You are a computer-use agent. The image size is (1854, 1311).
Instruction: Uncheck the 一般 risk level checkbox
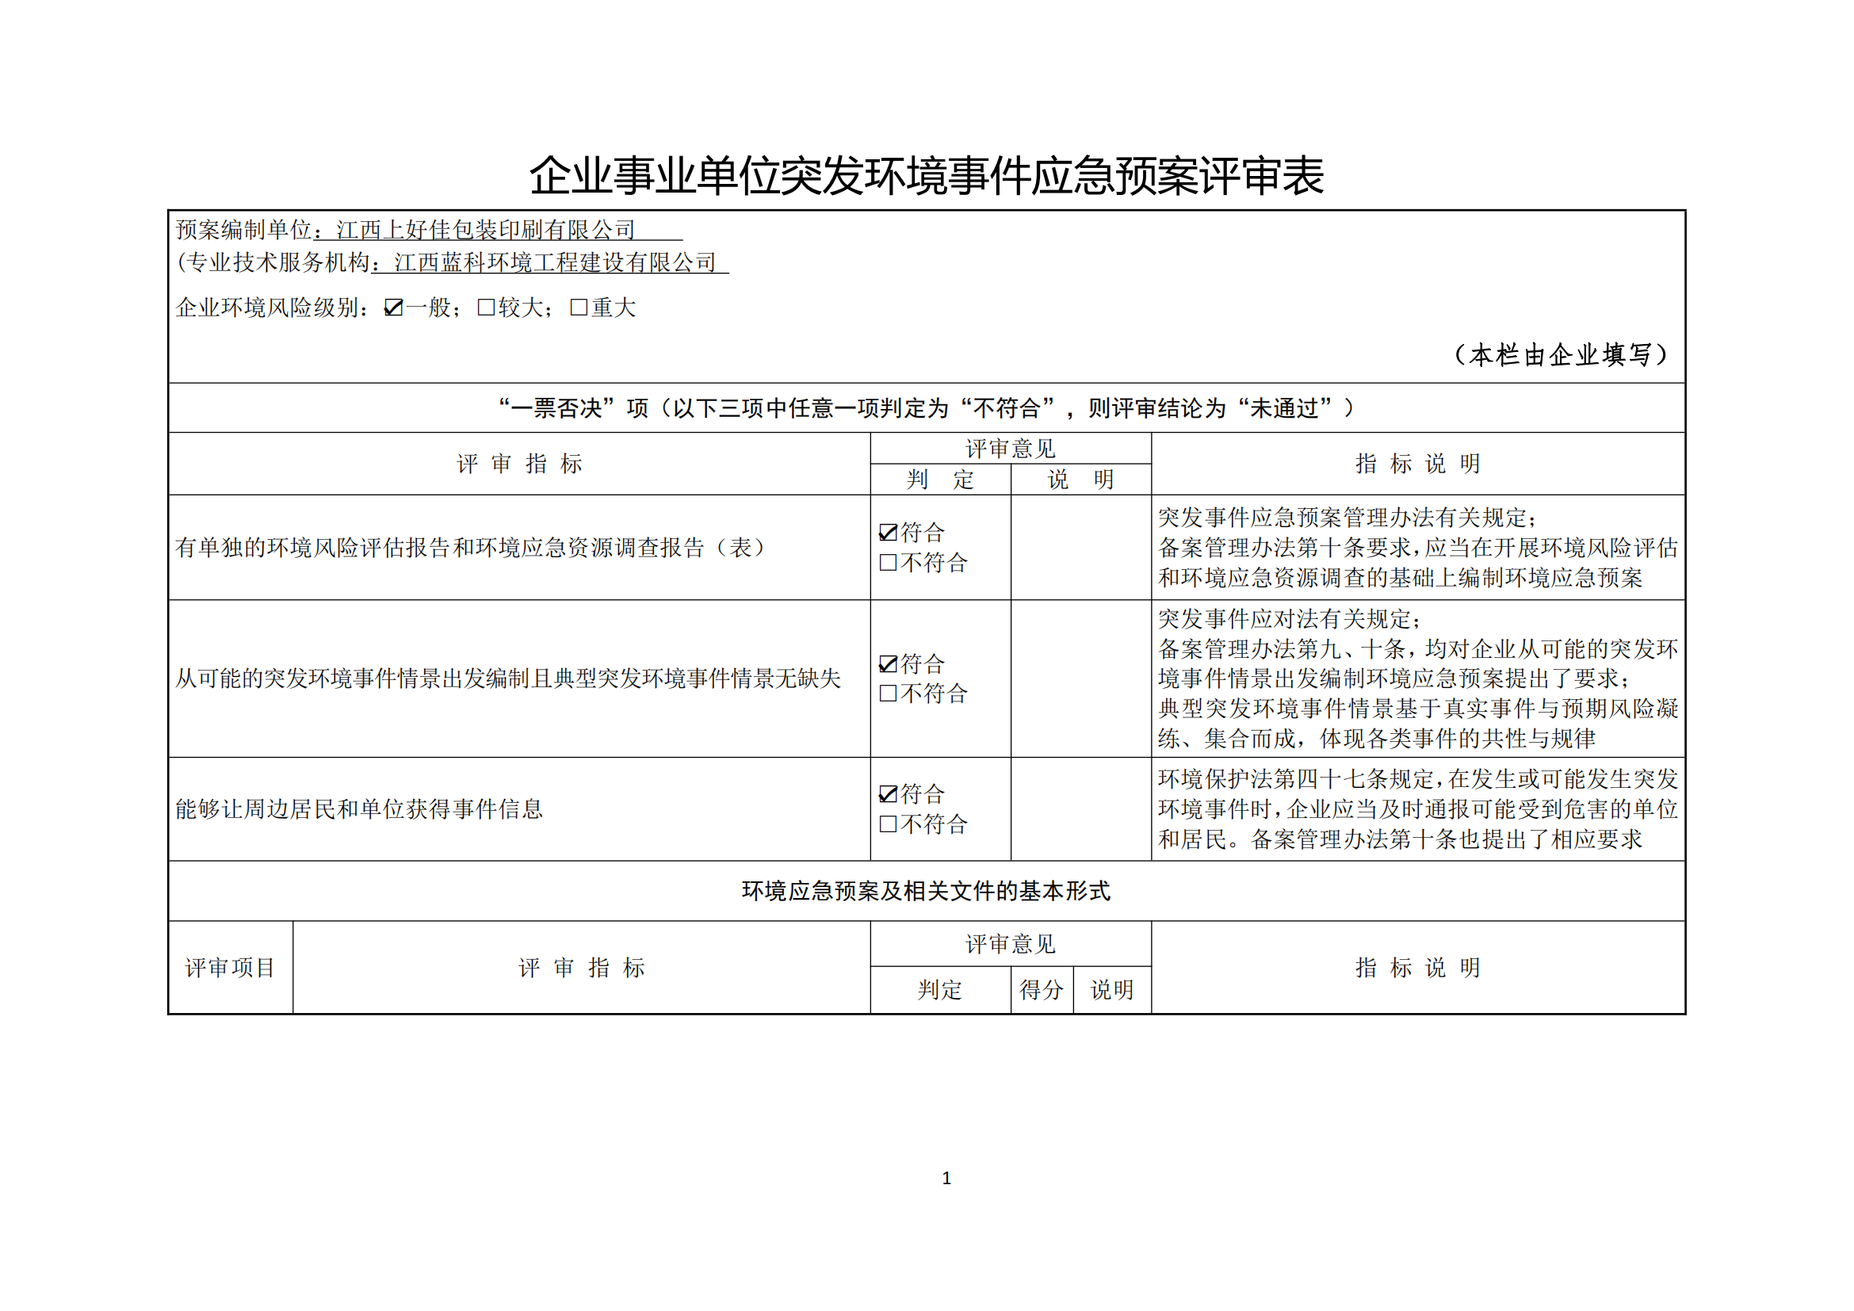(x=393, y=308)
